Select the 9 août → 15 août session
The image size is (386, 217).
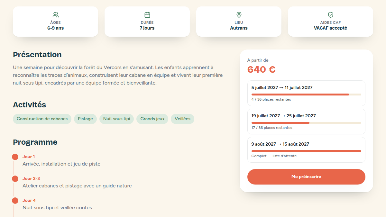(x=306, y=150)
